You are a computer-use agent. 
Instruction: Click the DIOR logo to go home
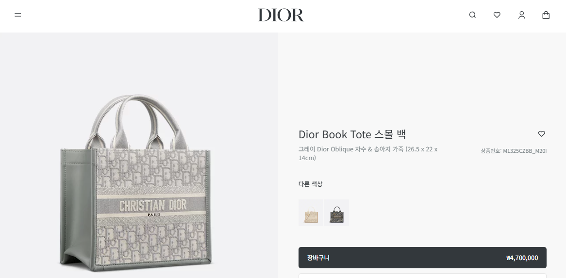[281, 15]
